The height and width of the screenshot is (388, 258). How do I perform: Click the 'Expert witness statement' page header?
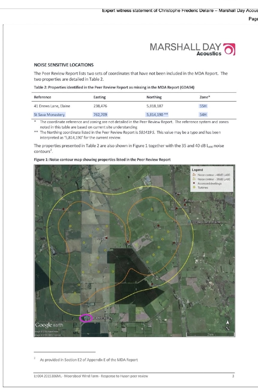180,11
